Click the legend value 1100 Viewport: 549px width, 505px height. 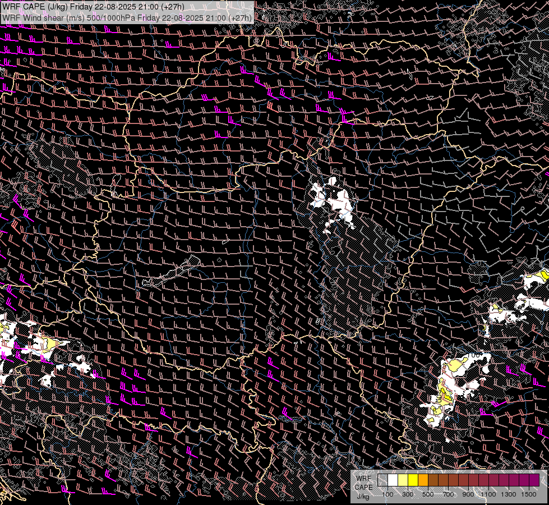(x=488, y=494)
